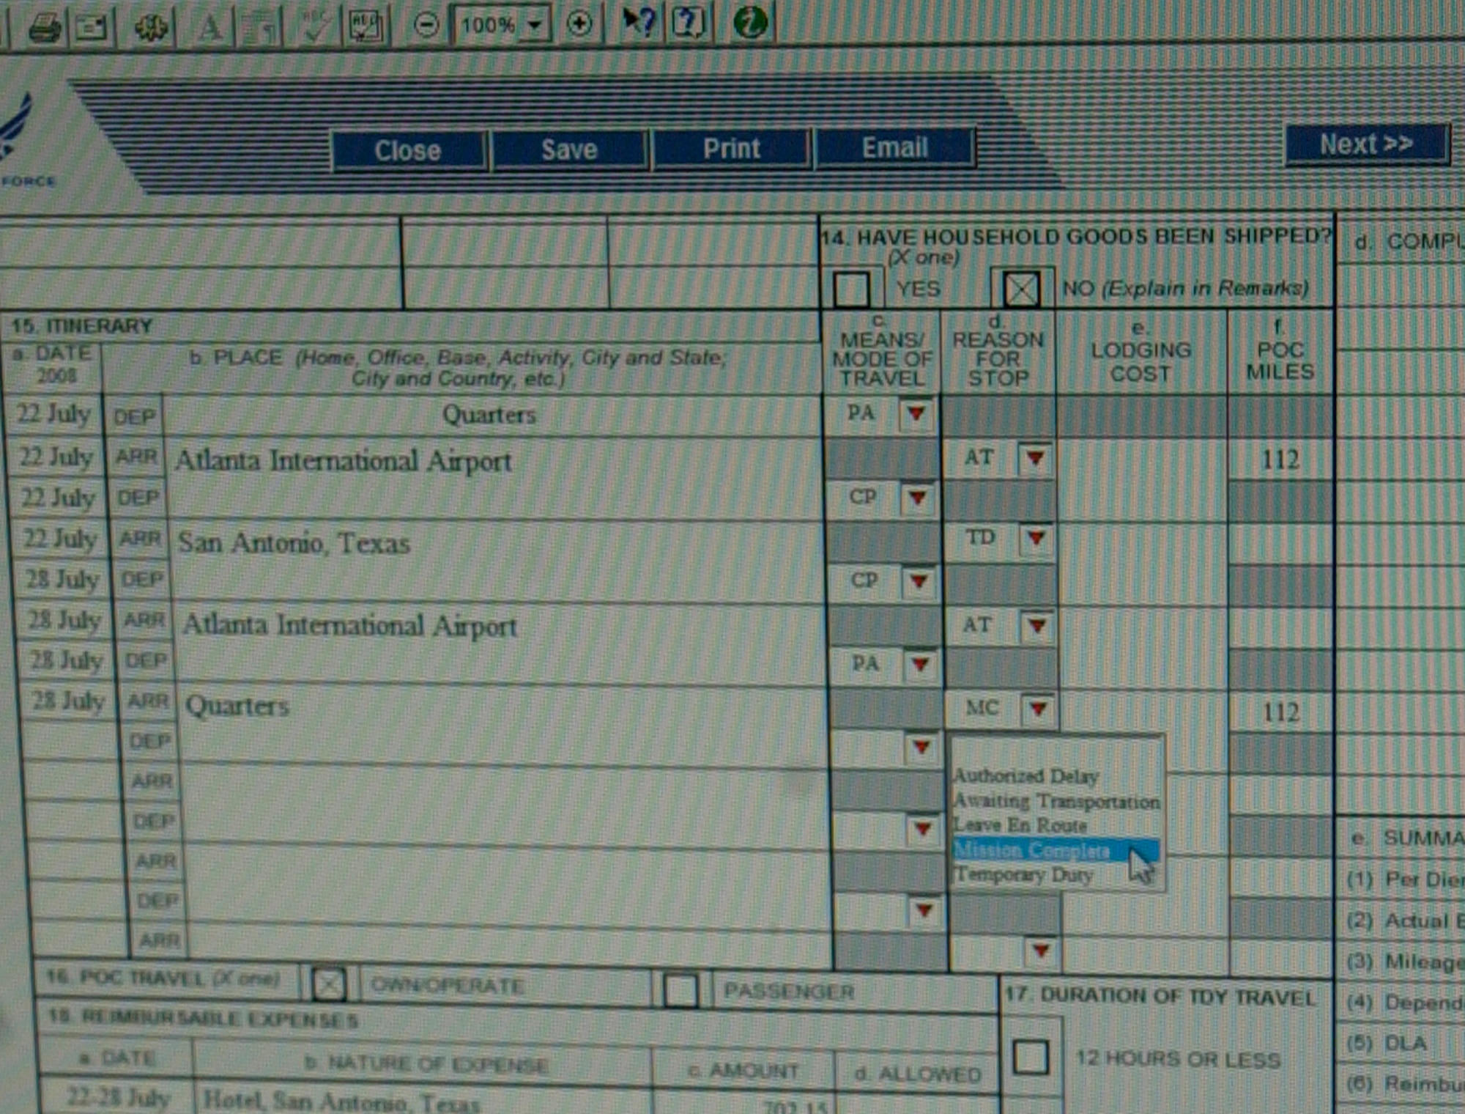Open reason dropdown showing AT for 28 July
The height and width of the screenshot is (1114, 1465).
1036,626
